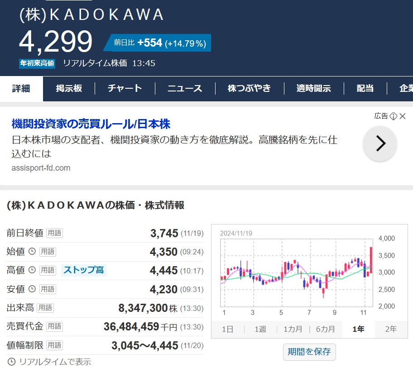
Task: Click the current price 4,299
Action: (56, 42)
